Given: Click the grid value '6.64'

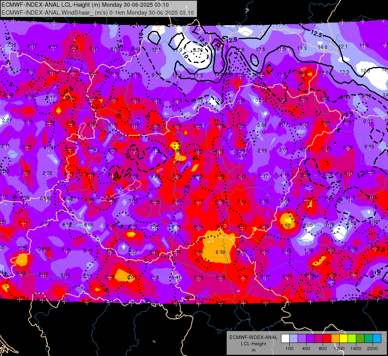Looking at the screenshot, I should (135, 100).
